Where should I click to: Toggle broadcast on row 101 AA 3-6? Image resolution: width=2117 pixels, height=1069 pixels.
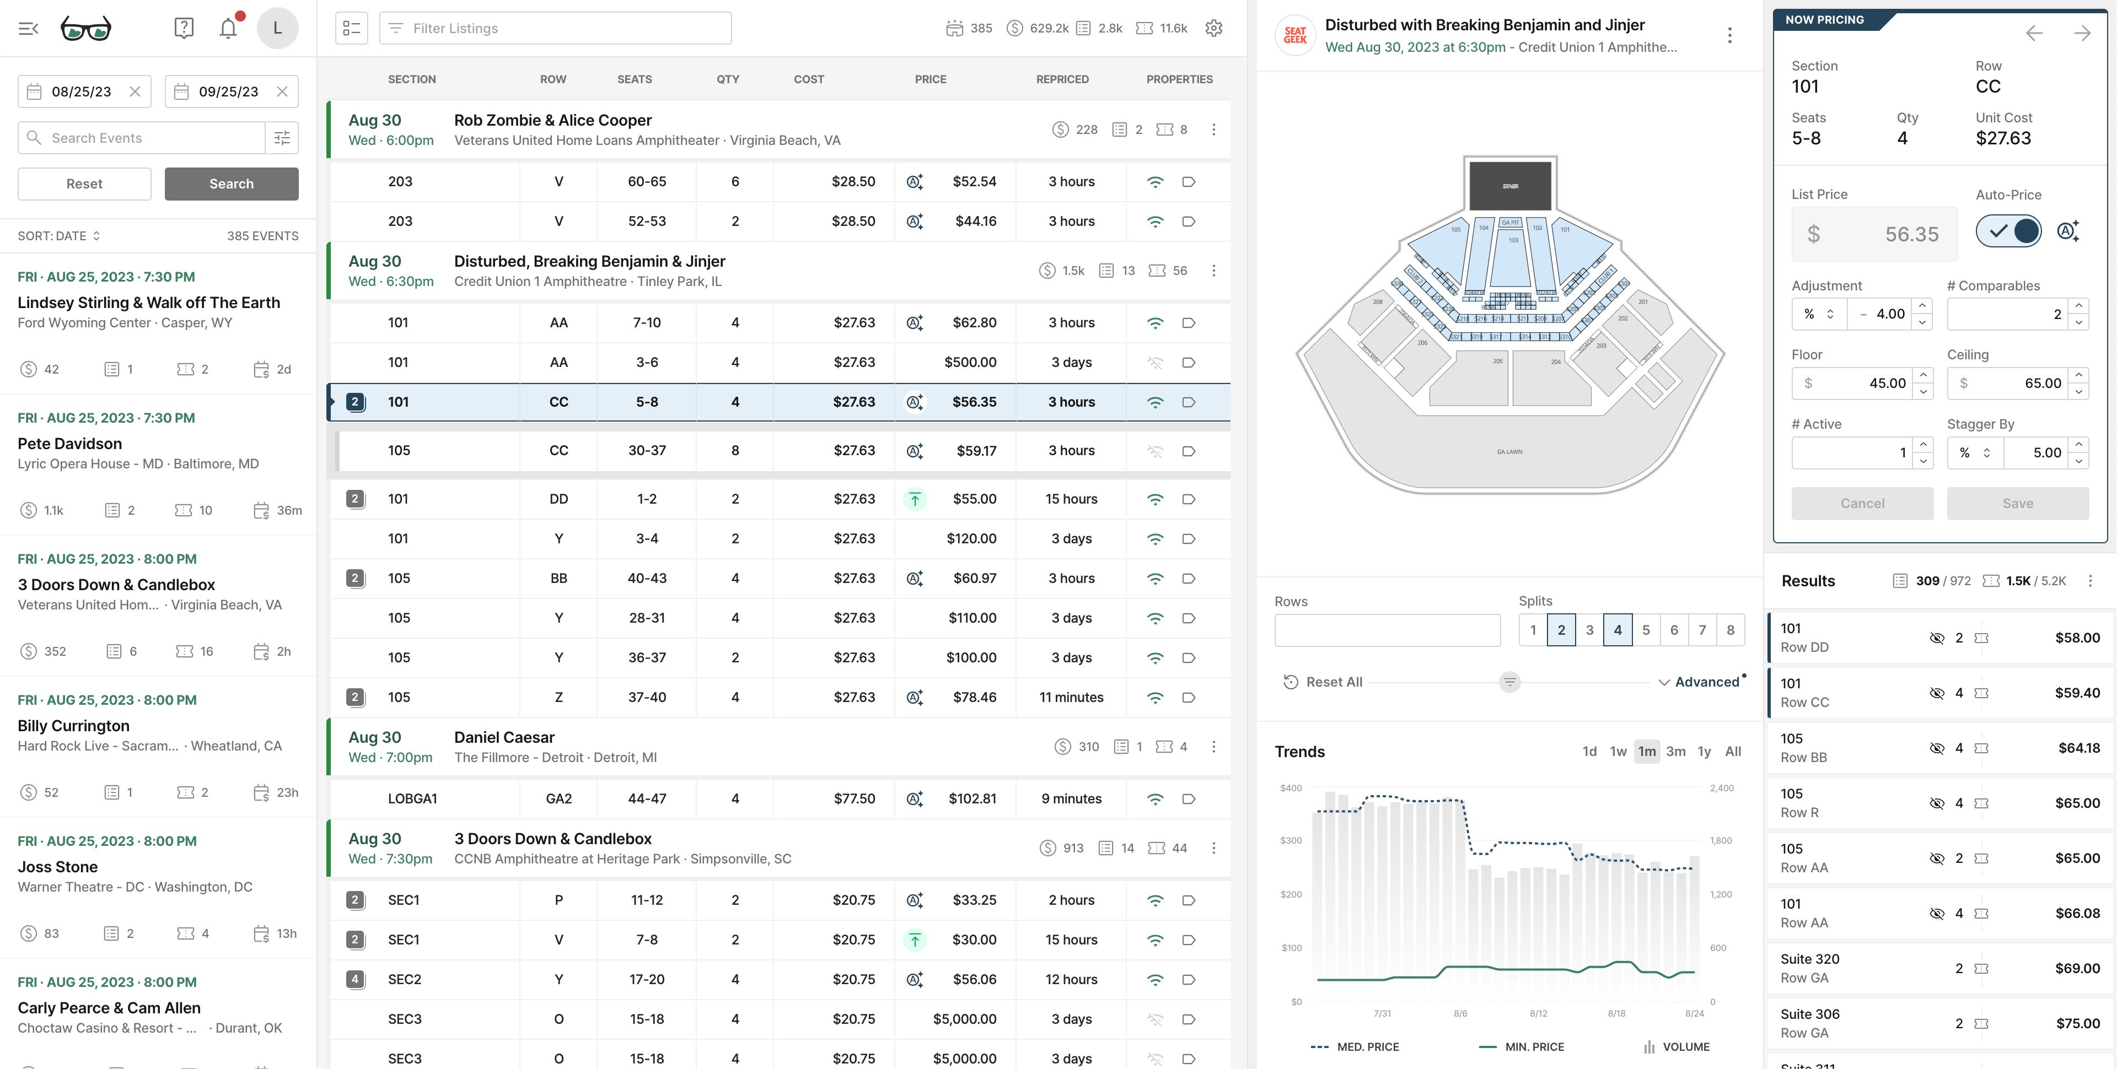[1156, 363]
